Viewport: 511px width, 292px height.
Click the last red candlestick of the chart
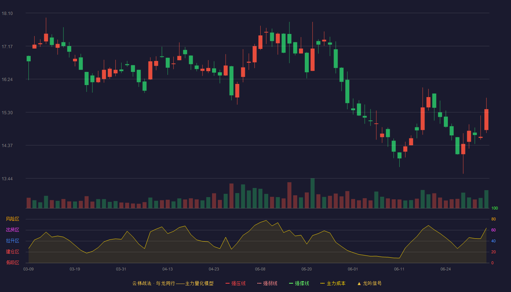486,119
